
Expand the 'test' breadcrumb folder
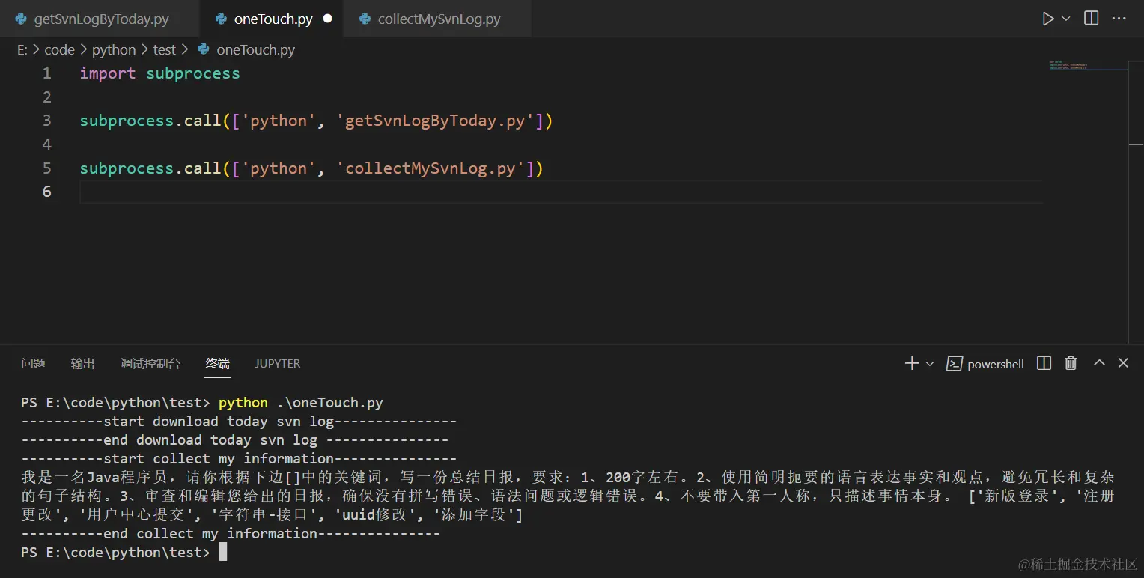[x=164, y=50]
